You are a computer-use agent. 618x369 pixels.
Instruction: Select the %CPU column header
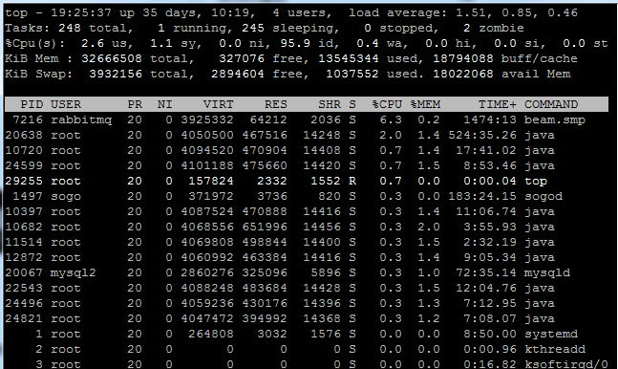click(x=387, y=104)
